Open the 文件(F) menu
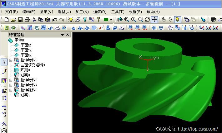Viewport: 222px width, 133px height. tap(12, 12)
